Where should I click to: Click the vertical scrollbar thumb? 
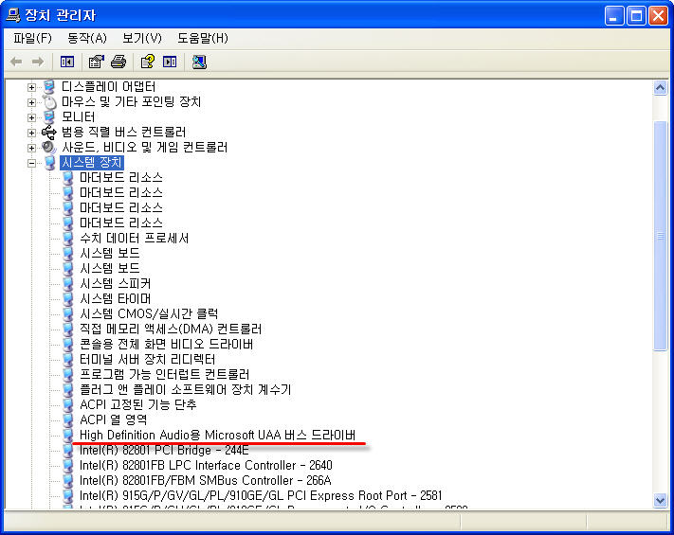click(x=660, y=236)
